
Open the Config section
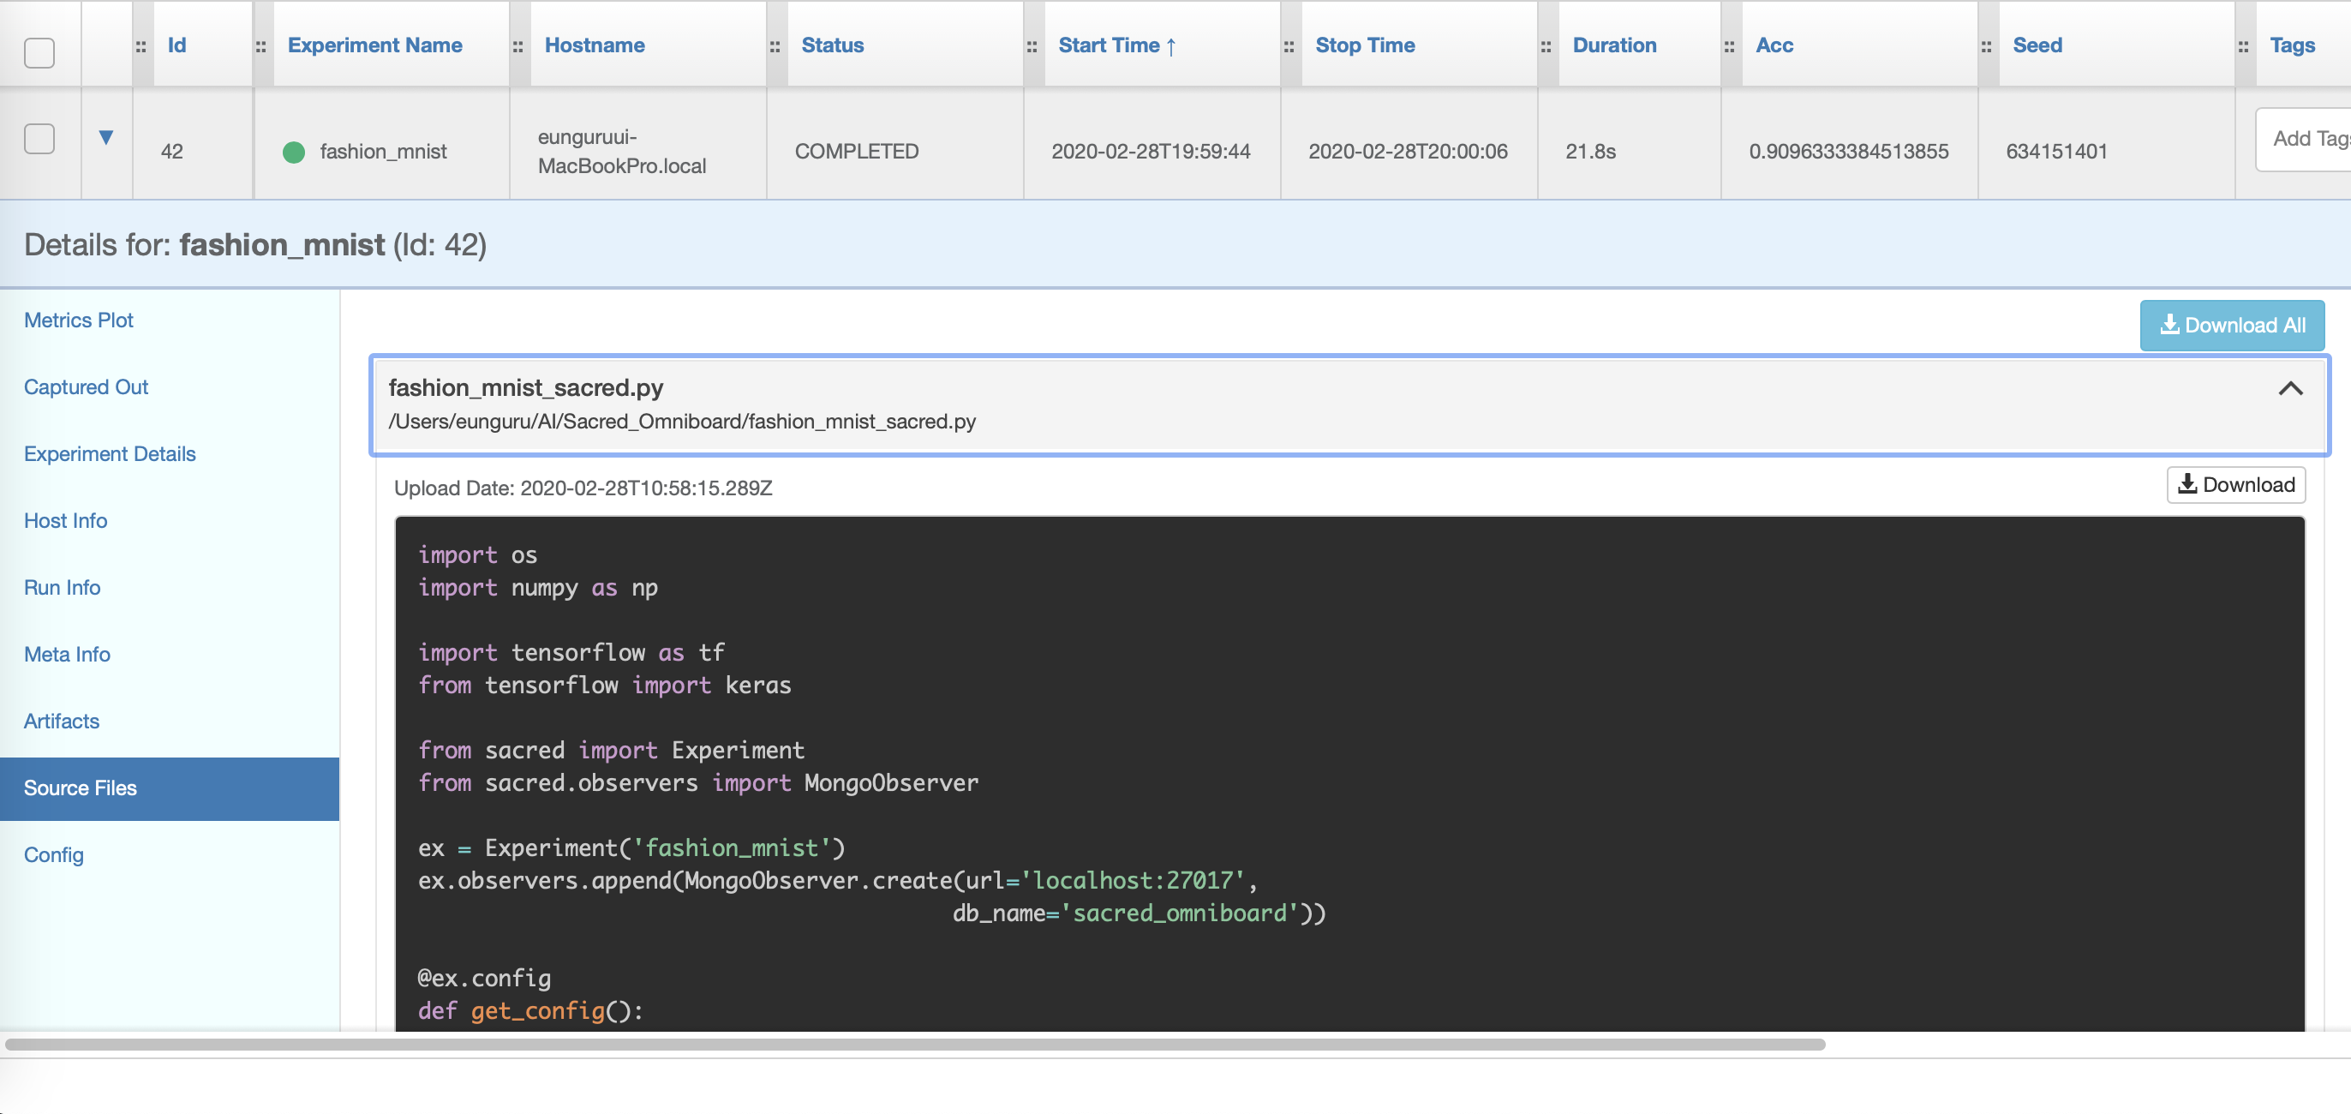click(54, 854)
